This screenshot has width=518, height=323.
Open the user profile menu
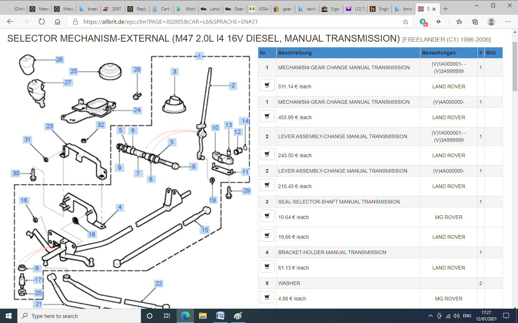point(491,22)
